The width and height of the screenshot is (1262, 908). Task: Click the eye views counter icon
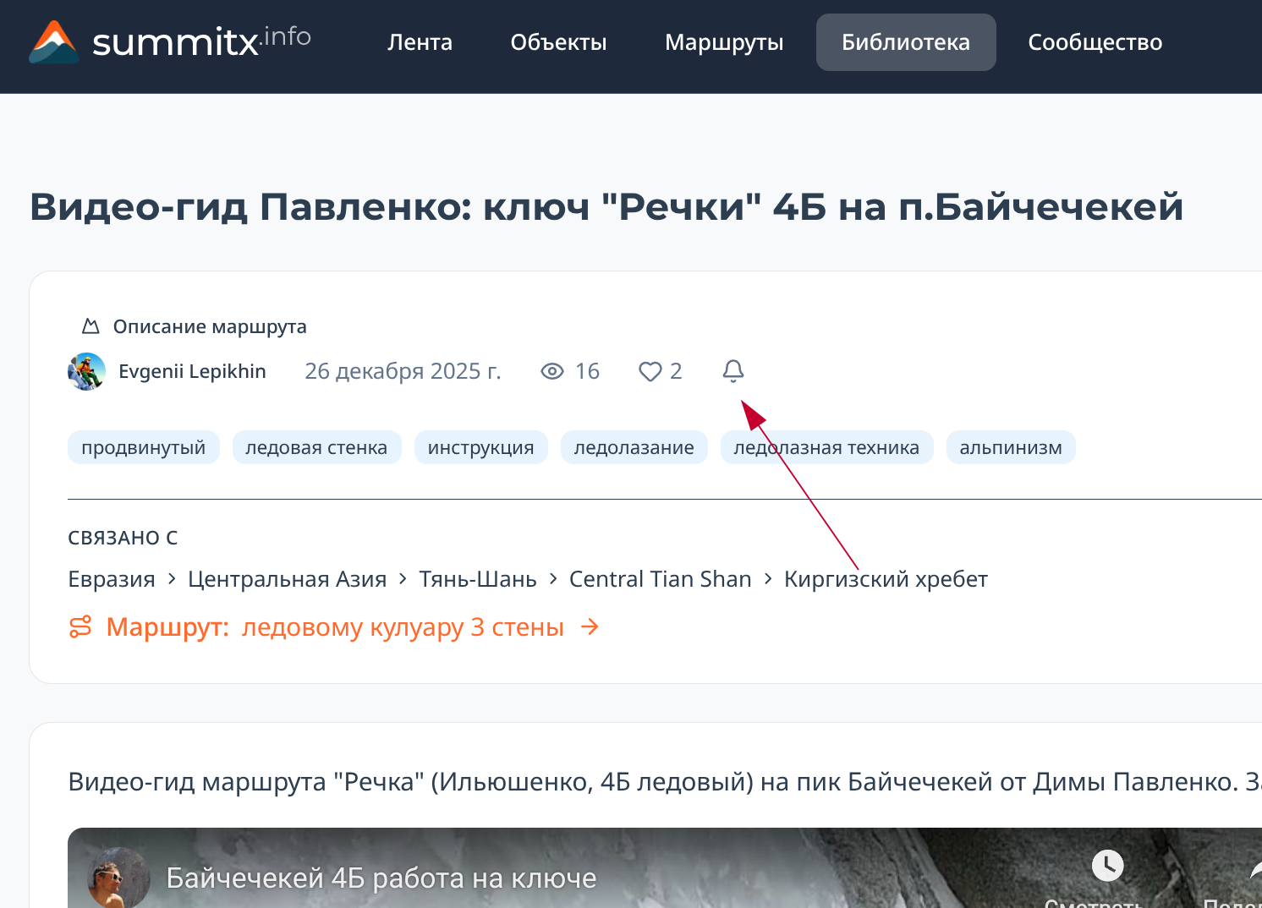click(x=552, y=371)
